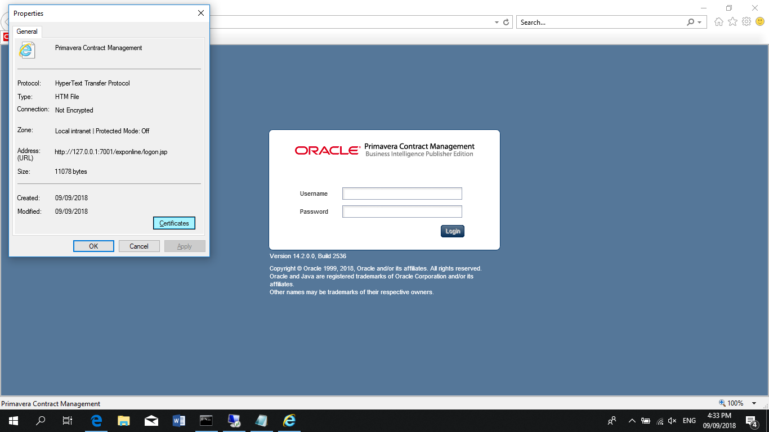The height and width of the screenshot is (432, 769).
Task: Open the IE Tools gear icon
Action: pyautogui.click(x=746, y=22)
